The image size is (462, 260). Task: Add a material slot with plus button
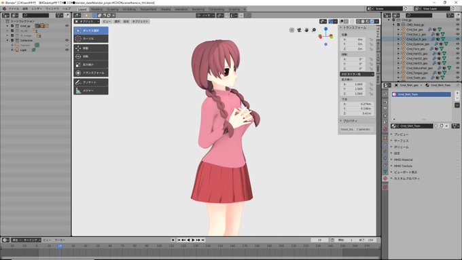click(x=457, y=93)
